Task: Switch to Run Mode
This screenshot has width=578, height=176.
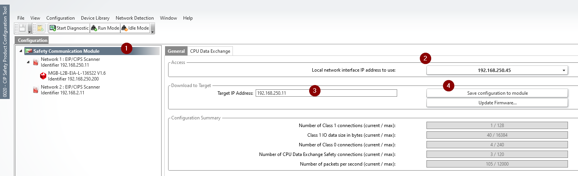Action: pos(105,28)
